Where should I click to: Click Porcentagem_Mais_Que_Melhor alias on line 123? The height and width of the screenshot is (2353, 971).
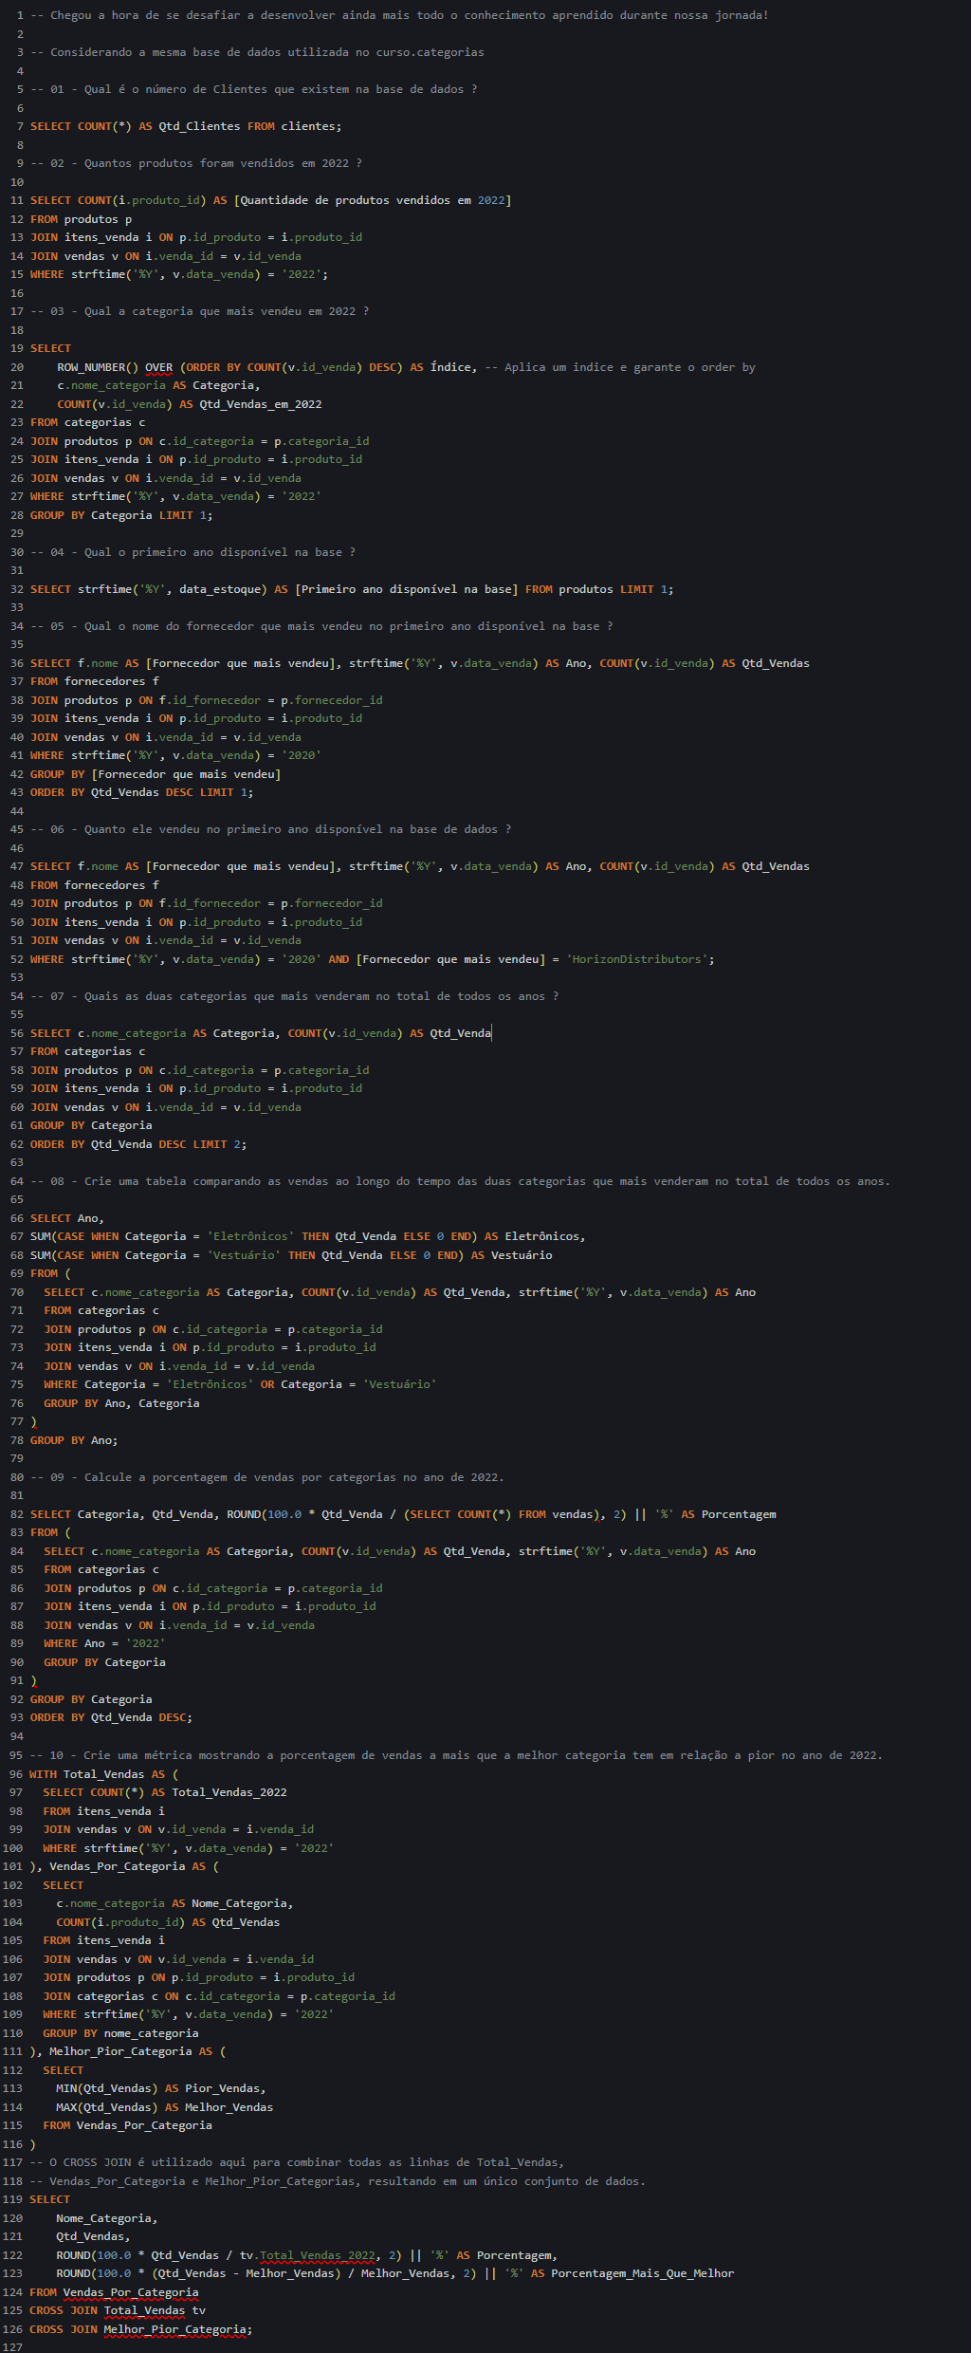click(x=642, y=2273)
